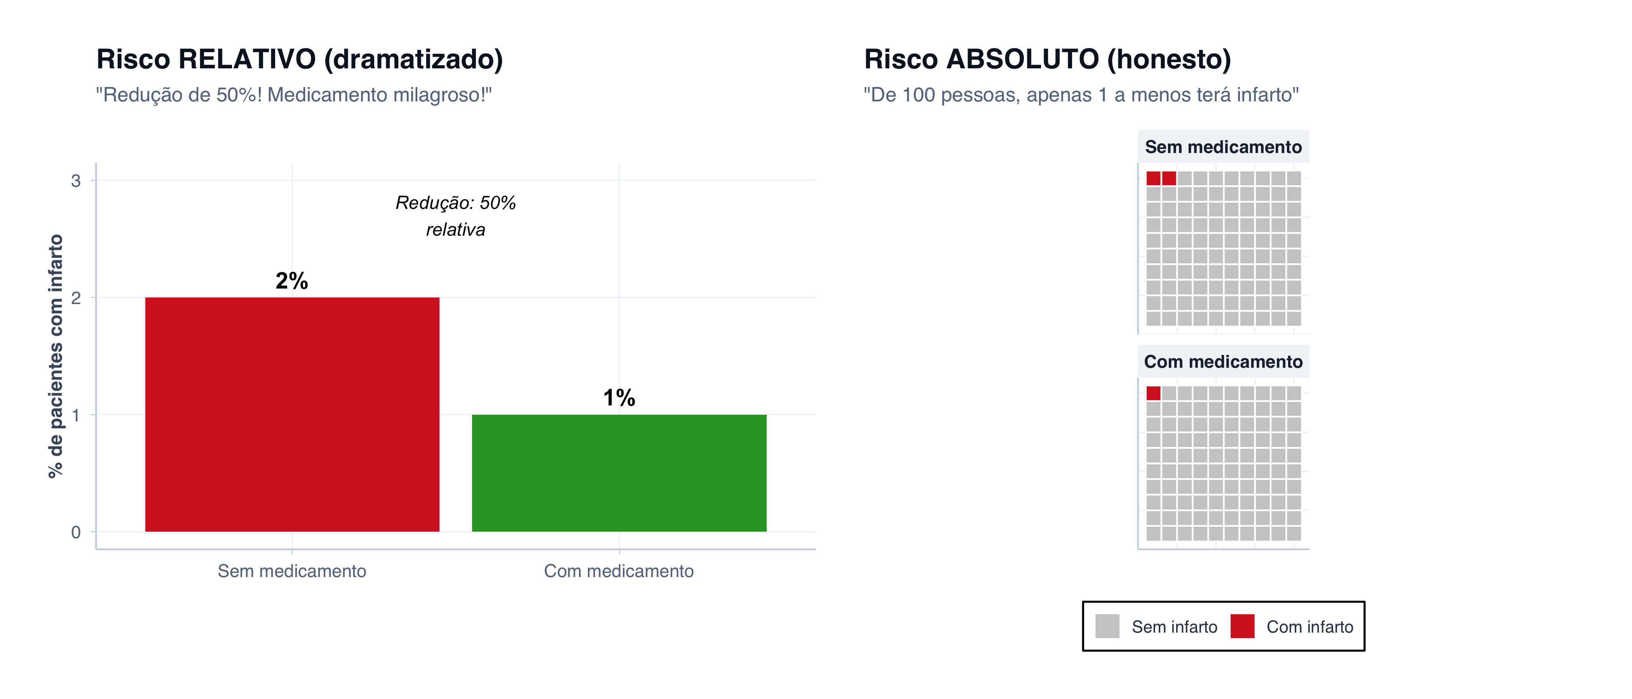Viewport: 1632px width, 699px height.
Task: Click the 'Com medicamento' waffle panel header
Action: tap(1223, 362)
